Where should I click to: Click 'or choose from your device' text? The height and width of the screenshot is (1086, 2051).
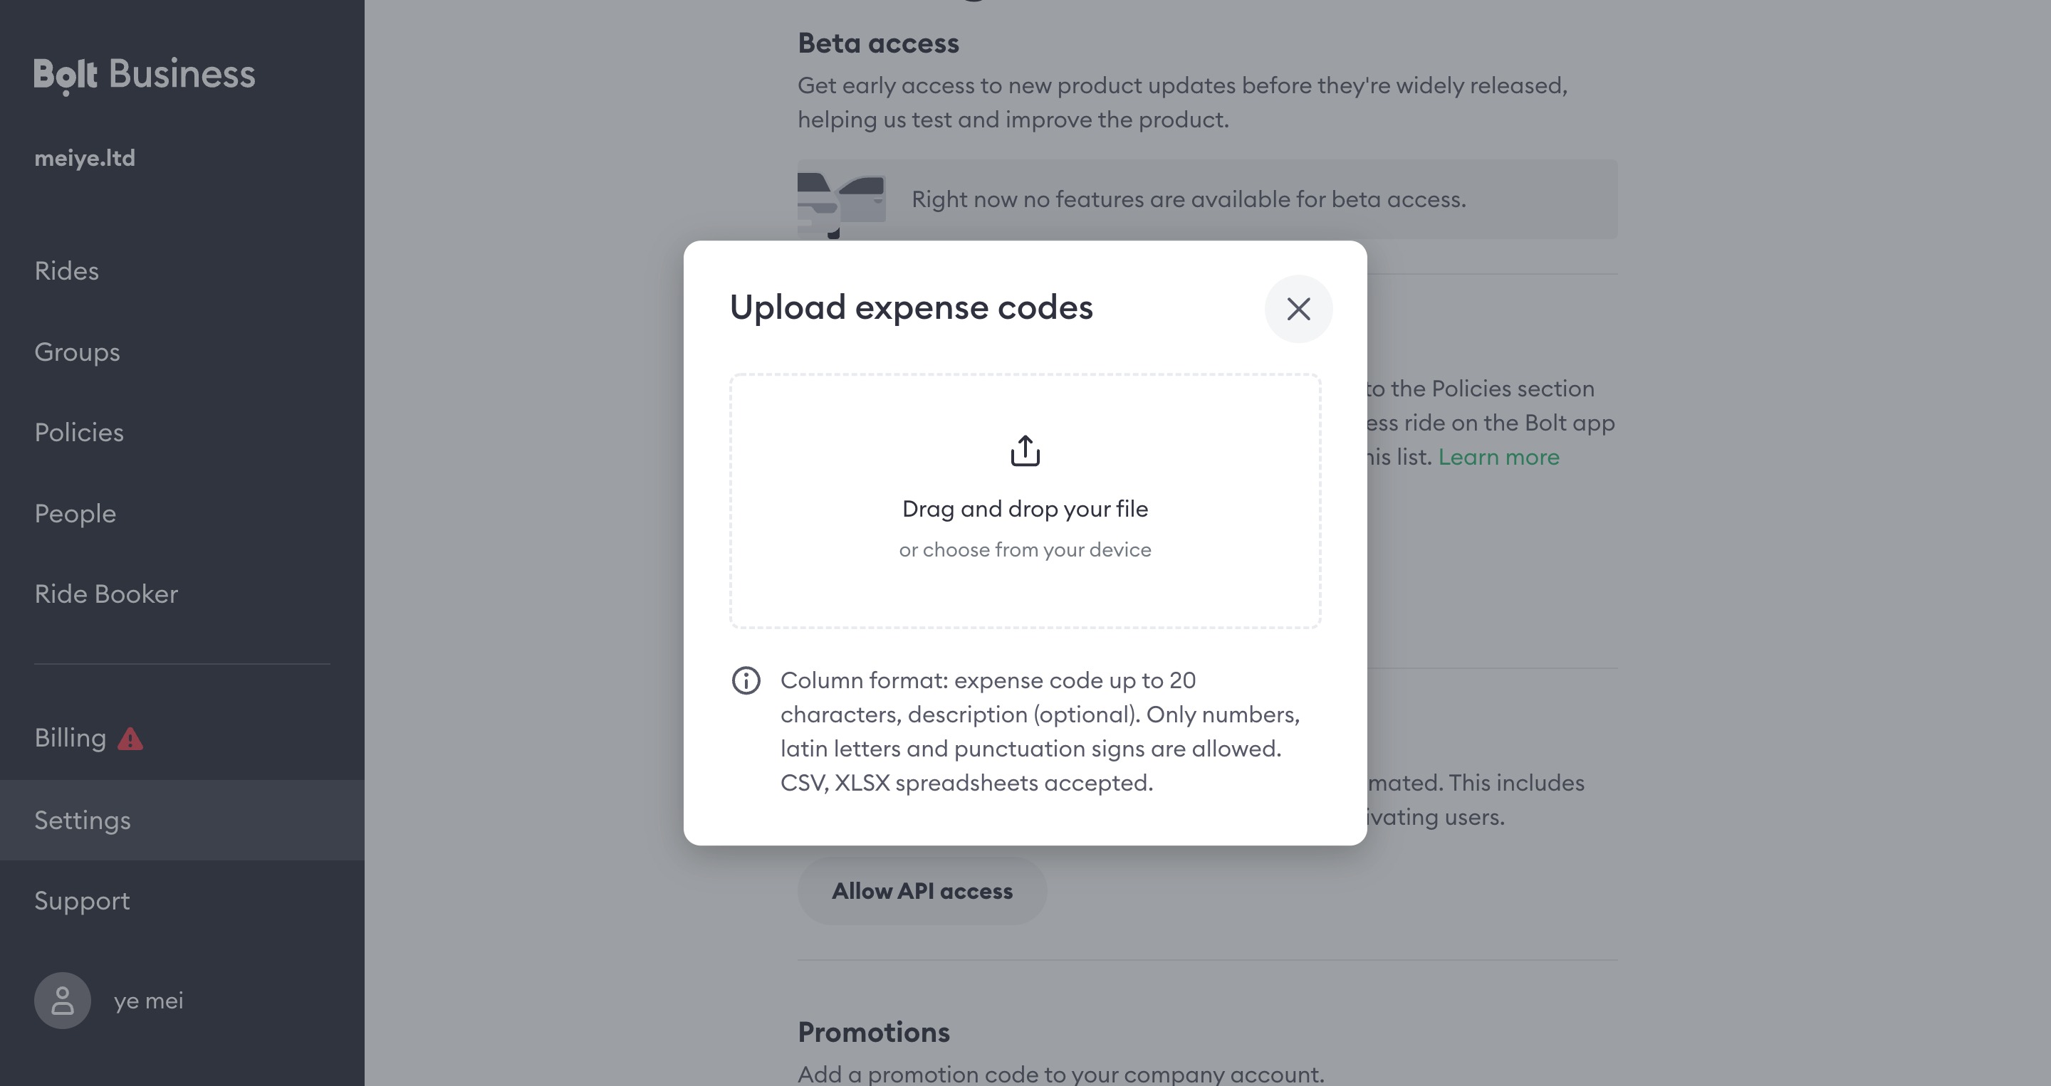(1025, 550)
